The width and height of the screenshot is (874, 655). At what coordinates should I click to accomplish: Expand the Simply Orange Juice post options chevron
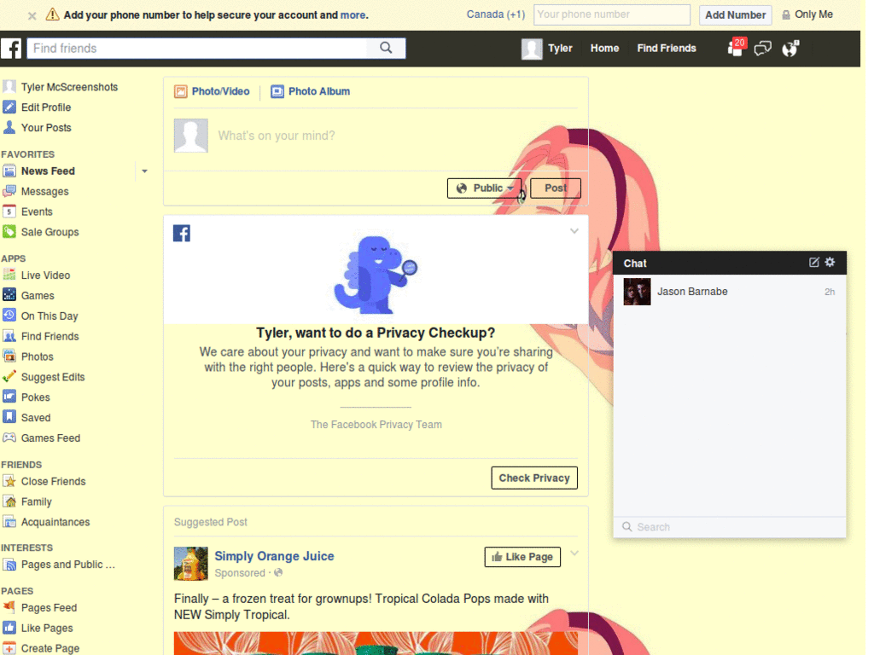coord(574,554)
